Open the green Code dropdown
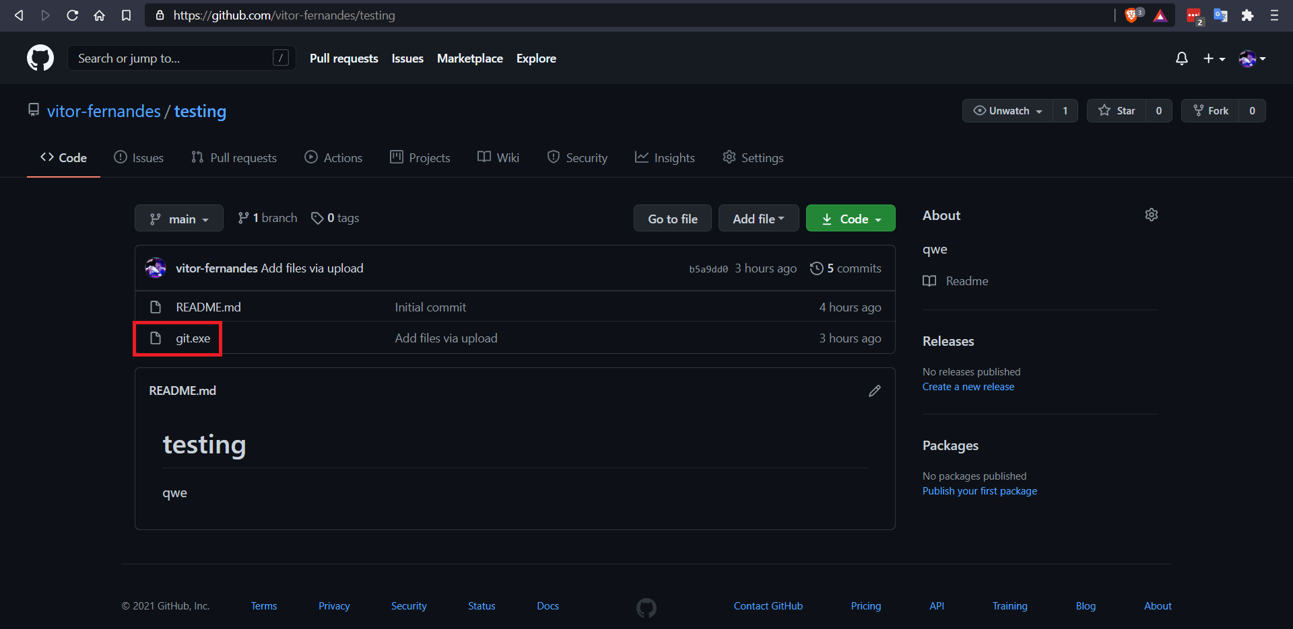Screen dimensions: 1293x629 [851, 219]
